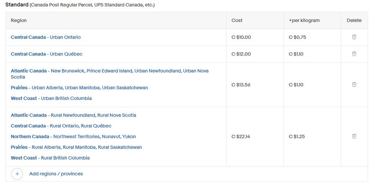Screen dimensions: 378x185
Task: Edit Atlantic Canada Rural Newfoundland link
Action: [73, 115]
